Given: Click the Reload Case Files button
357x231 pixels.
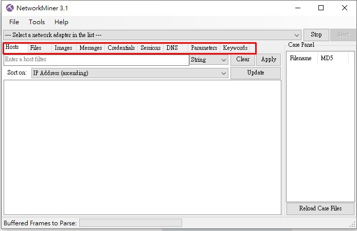Looking at the screenshot, I should pyautogui.click(x=320, y=208).
